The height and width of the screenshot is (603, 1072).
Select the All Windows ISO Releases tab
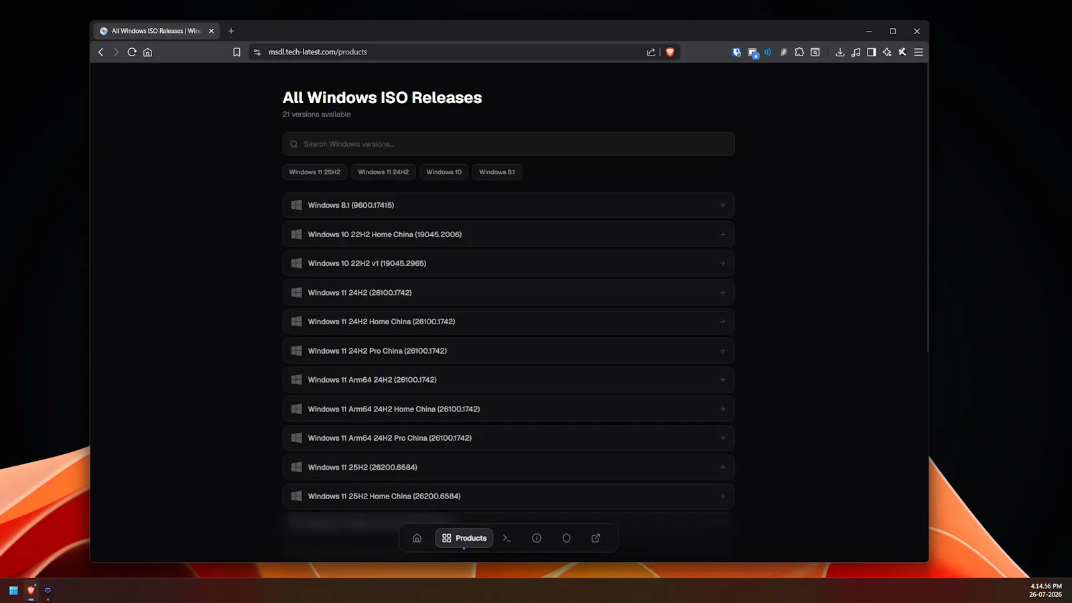pyautogui.click(x=157, y=31)
